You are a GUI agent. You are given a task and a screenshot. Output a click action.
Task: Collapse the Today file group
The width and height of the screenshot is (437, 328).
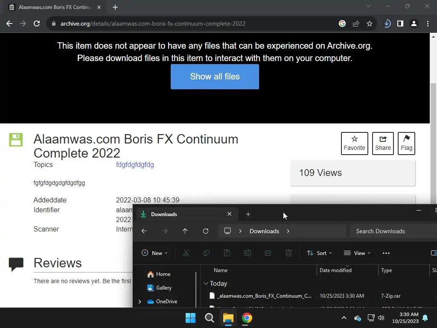[x=206, y=284]
